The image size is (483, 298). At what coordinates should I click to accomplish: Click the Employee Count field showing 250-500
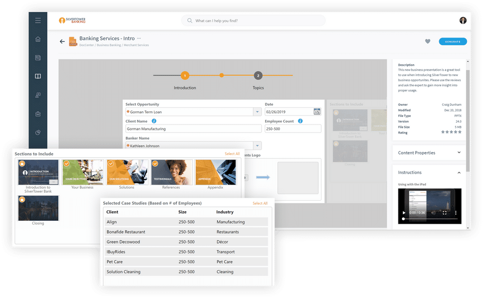click(293, 129)
